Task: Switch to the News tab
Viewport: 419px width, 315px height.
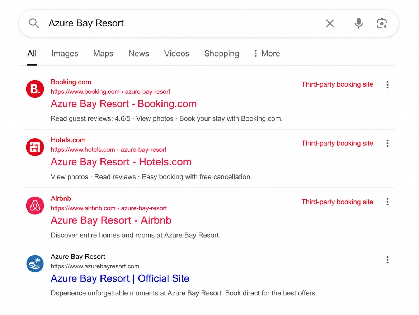Action: pos(139,54)
